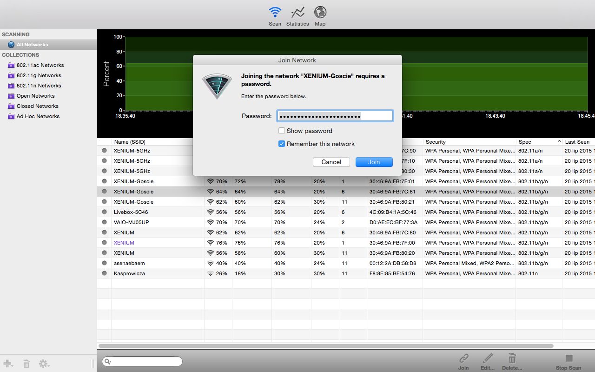Click the Delete trash icon in bottom toolbar
This screenshot has width=595, height=372.
(x=512, y=358)
